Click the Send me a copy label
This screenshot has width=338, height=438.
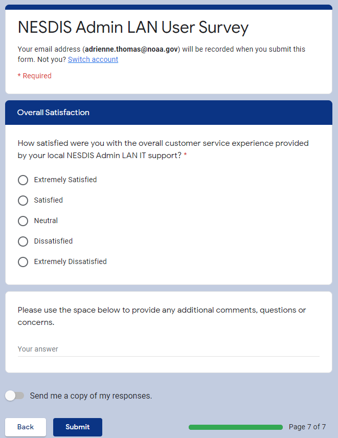tap(91, 396)
